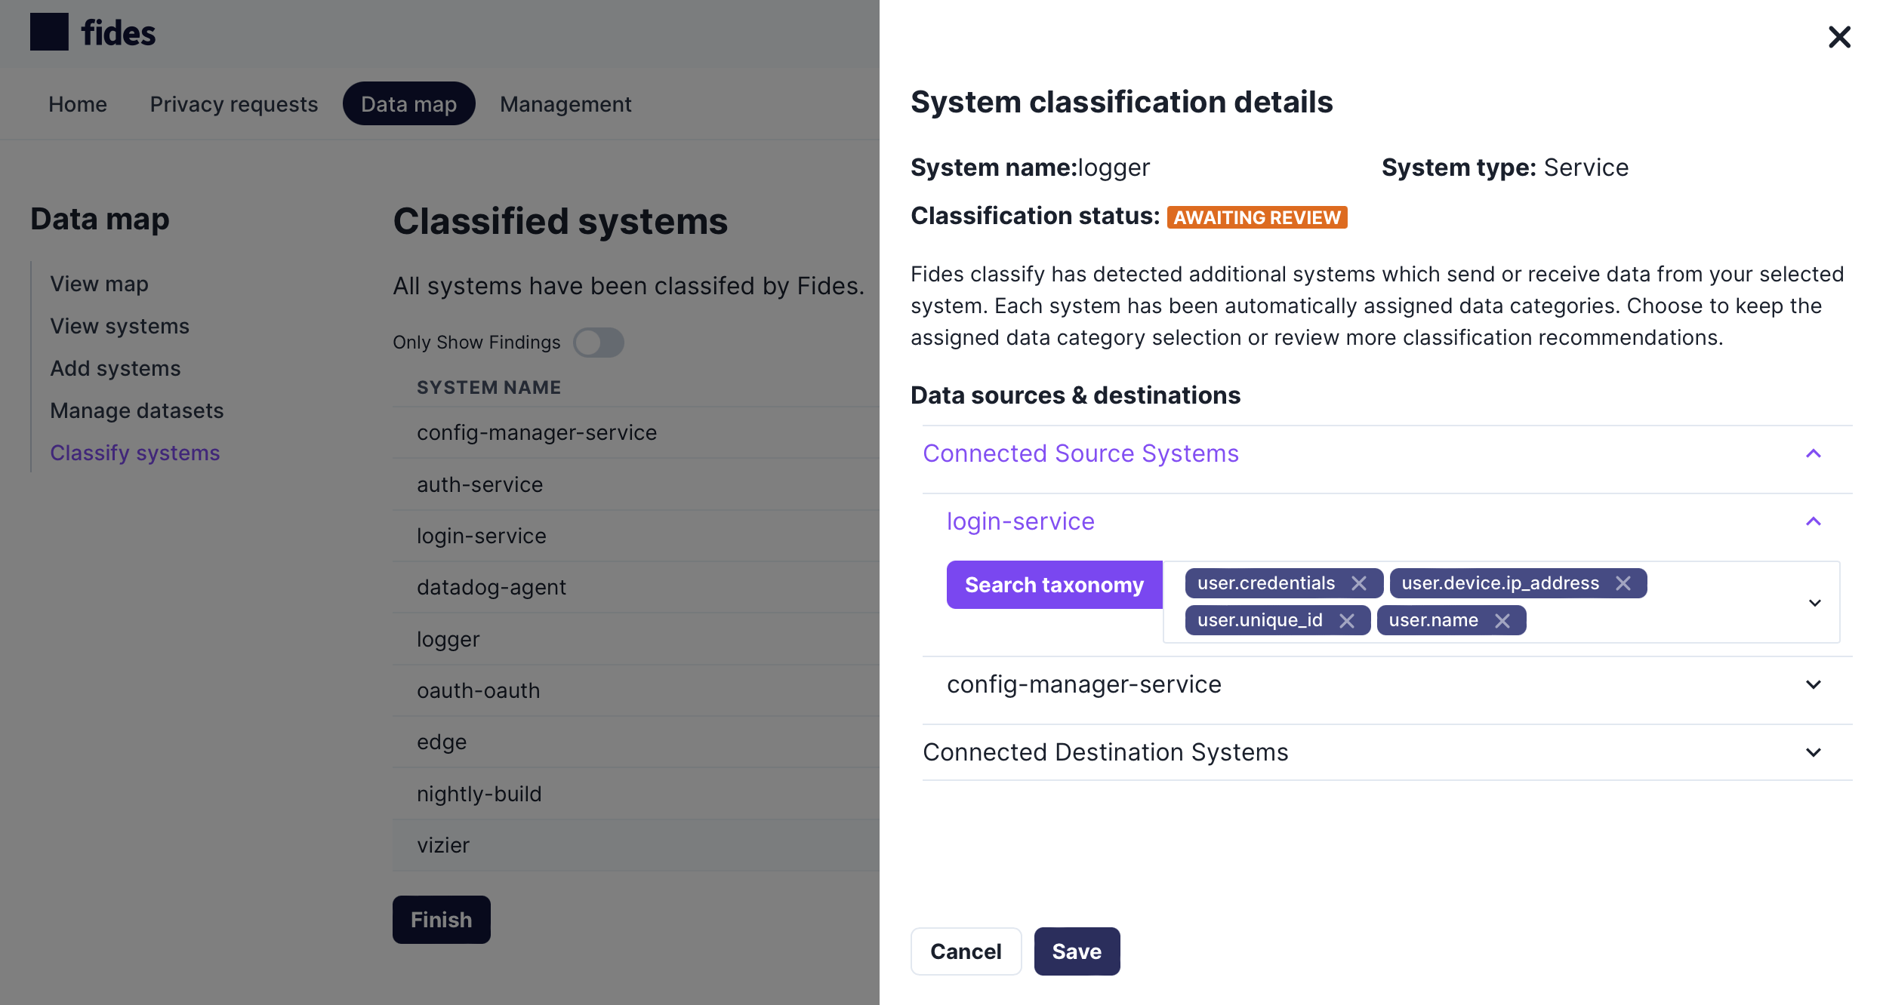
Task: Remove user.name data category tag
Action: point(1505,619)
